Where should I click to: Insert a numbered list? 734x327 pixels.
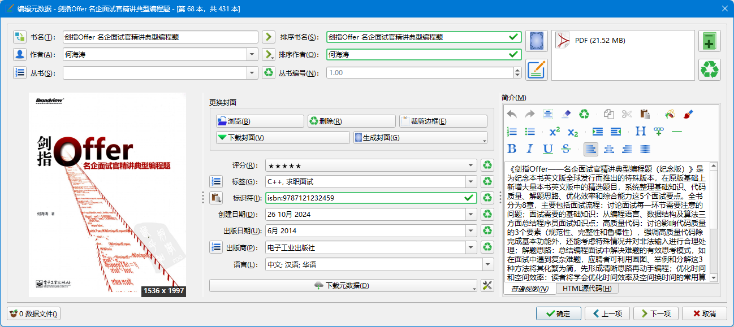(512, 132)
